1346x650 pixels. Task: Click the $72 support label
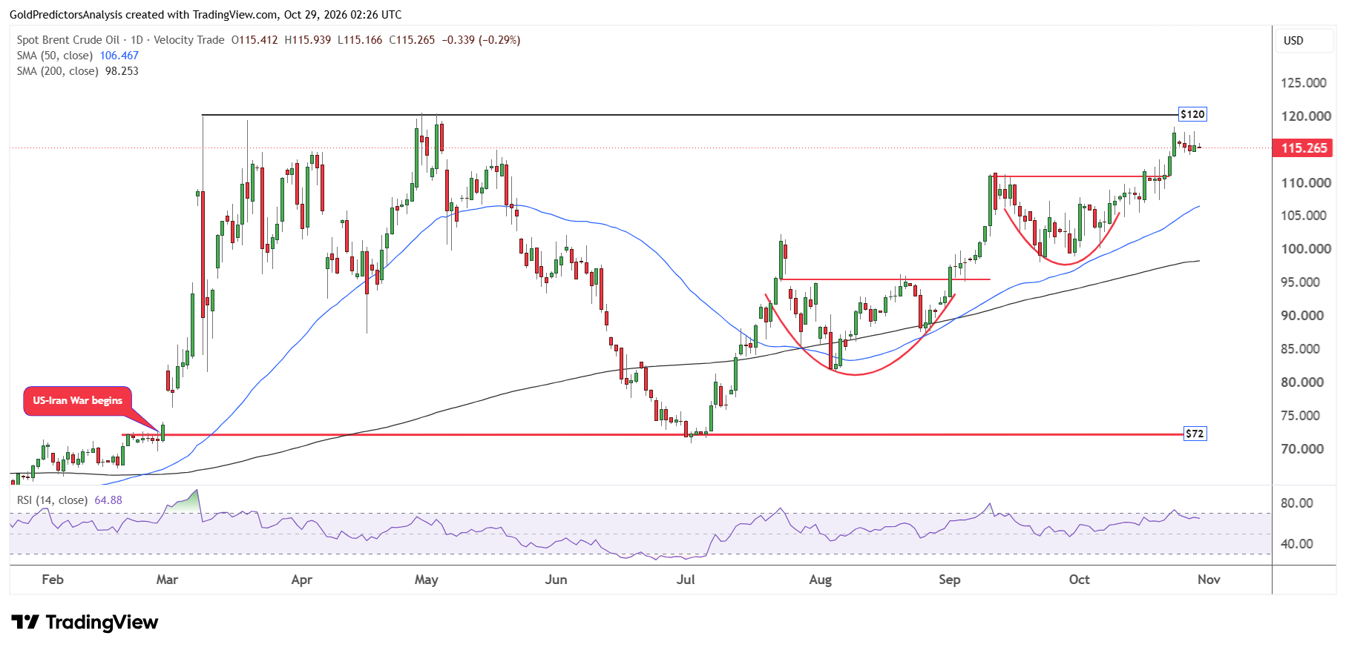[x=1195, y=434]
